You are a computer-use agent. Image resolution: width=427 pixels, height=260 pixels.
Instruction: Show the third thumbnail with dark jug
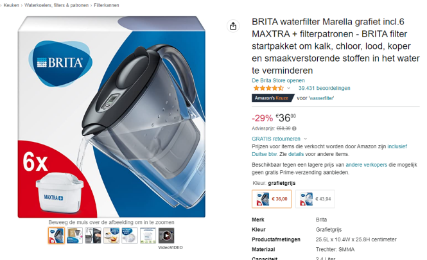click(x=93, y=236)
